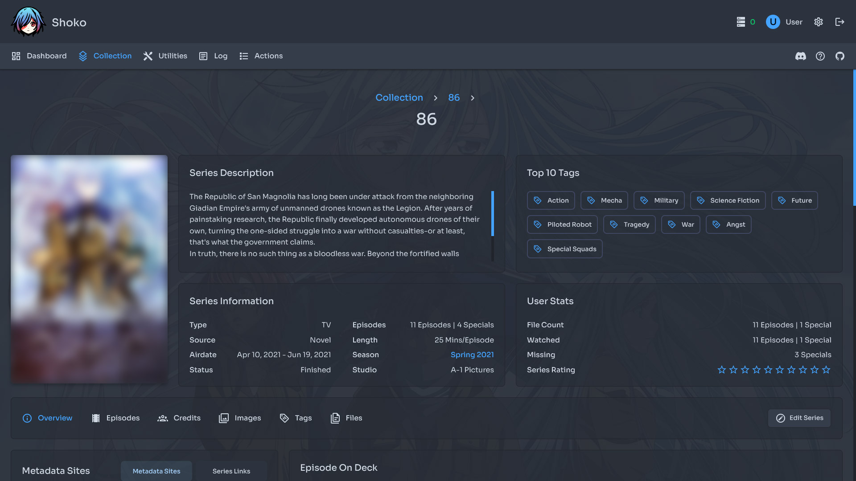Follow the Spring 2021 season link
This screenshot has width=856, height=481.
(x=472, y=355)
